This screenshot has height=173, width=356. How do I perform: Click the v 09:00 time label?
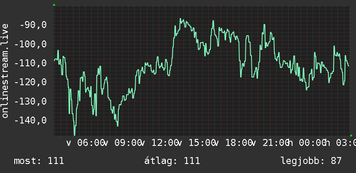point(123,143)
